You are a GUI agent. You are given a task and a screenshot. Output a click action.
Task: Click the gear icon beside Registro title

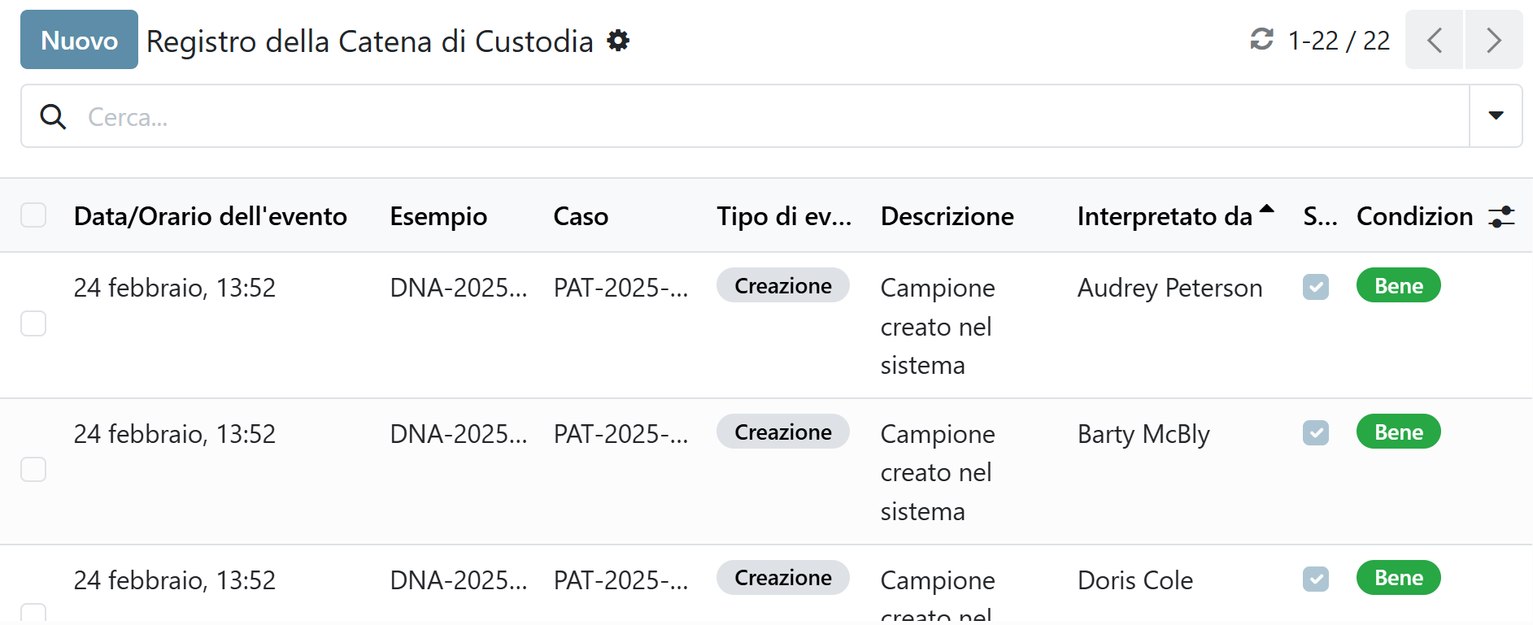point(618,41)
